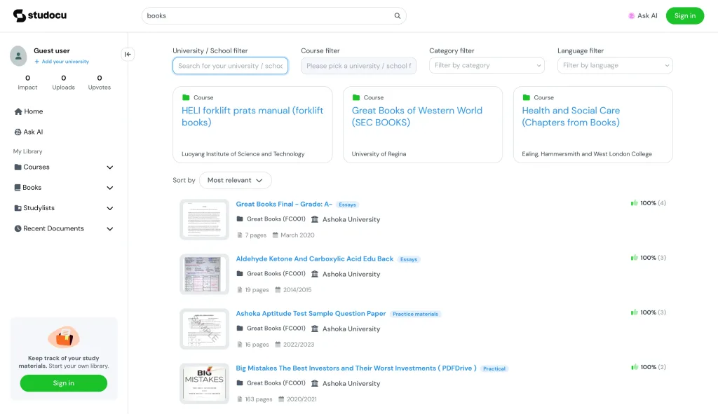The image size is (718, 414).
Task: Open Aldehyde Ketone And Carboxylic Acid Edu Back
Action: point(315,258)
